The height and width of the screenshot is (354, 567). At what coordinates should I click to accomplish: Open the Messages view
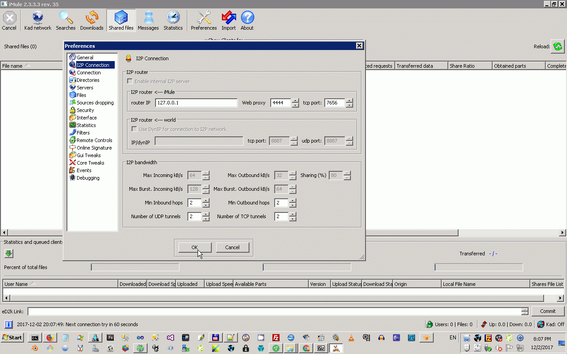click(x=148, y=21)
